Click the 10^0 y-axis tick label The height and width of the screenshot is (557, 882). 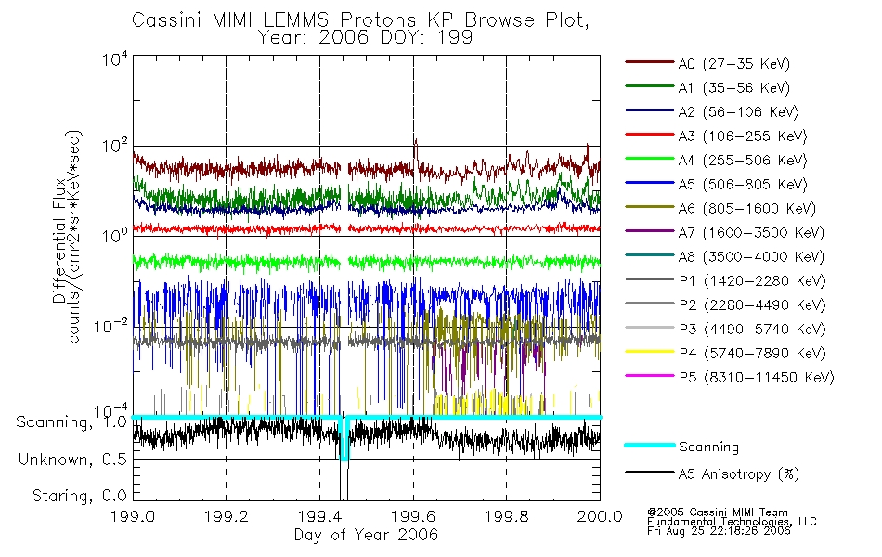point(115,235)
